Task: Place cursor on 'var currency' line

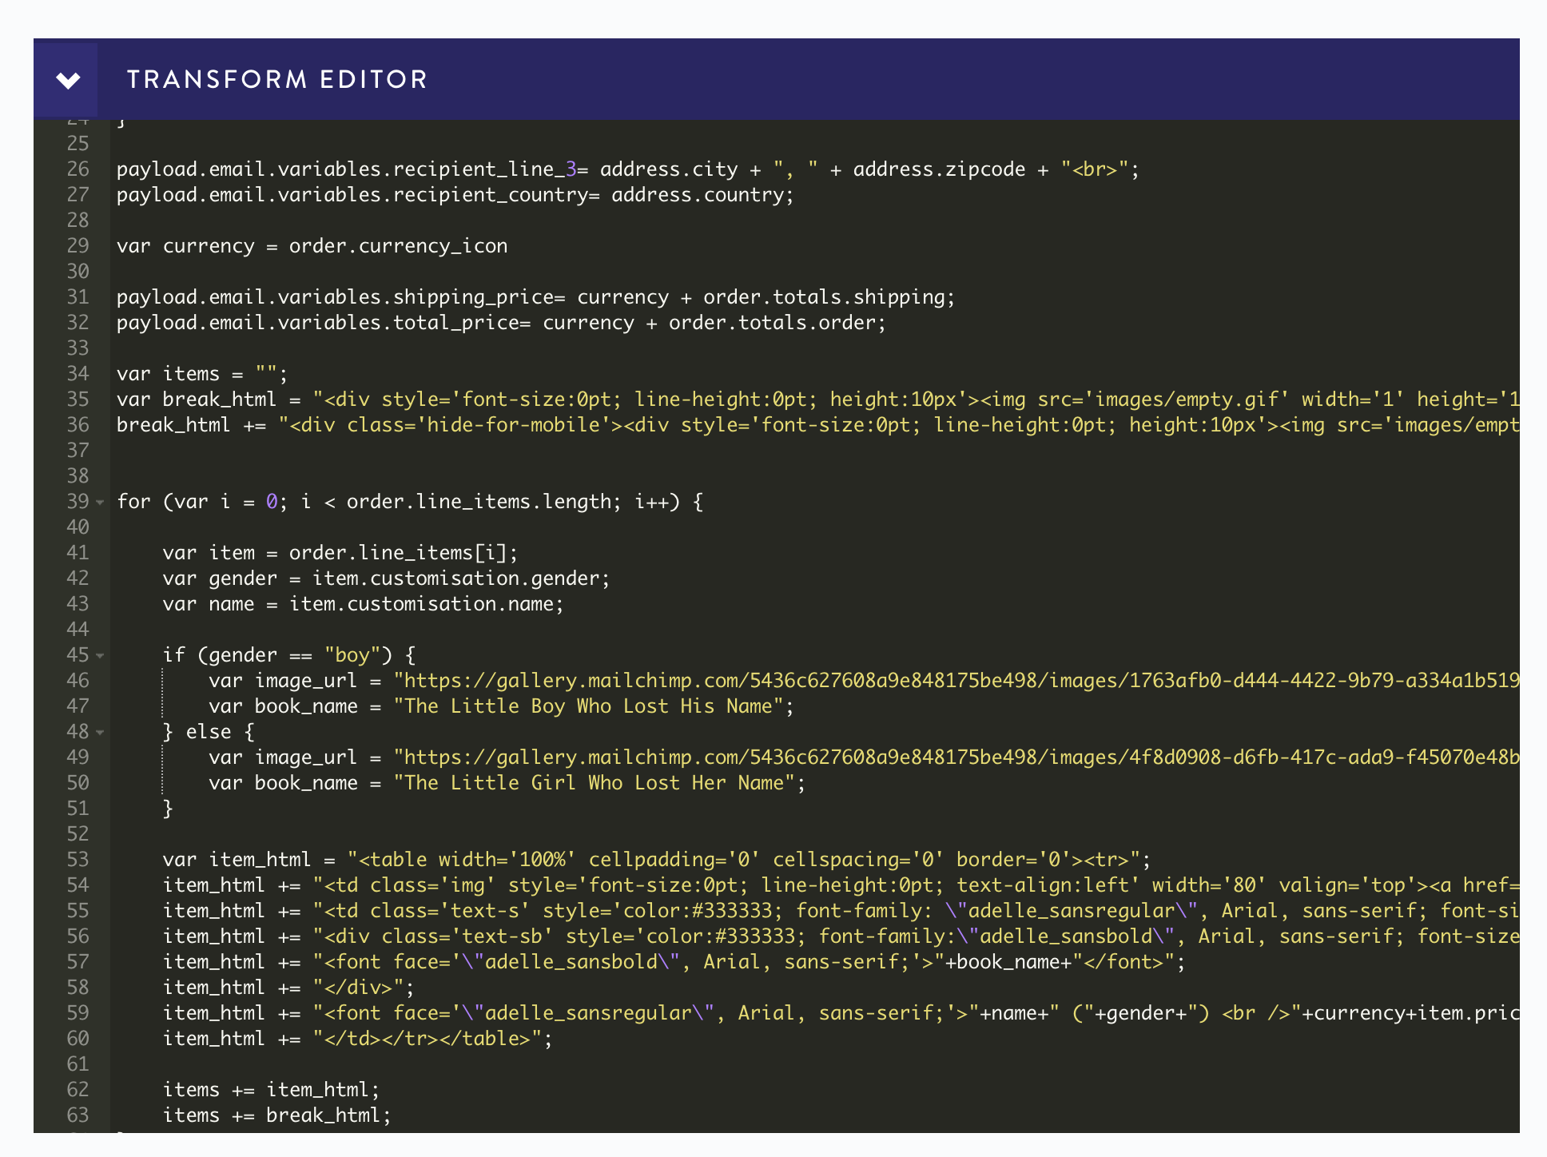Action: click(x=312, y=246)
